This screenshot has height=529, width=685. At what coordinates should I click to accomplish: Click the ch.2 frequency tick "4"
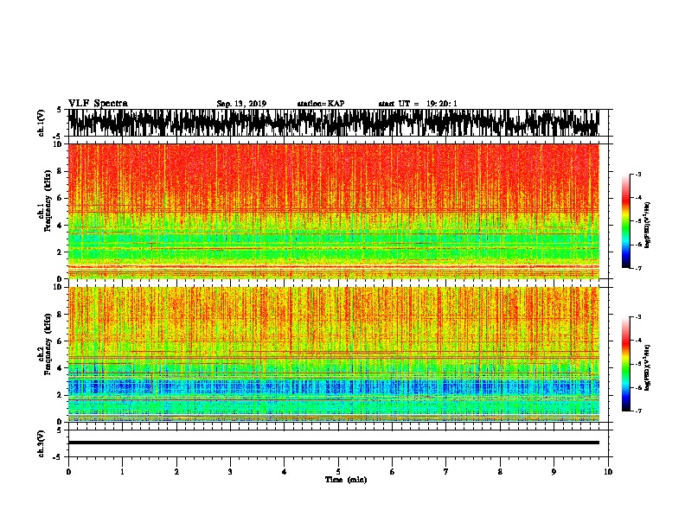(60, 368)
